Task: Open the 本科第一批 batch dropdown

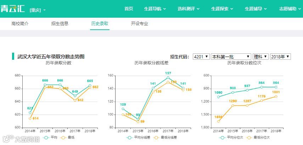Action: (x=231, y=57)
